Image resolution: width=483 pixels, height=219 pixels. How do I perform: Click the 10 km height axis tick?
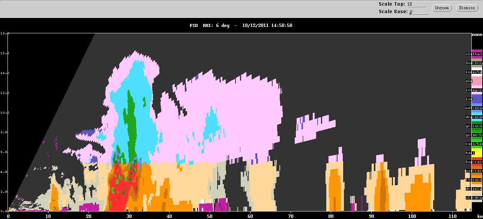click(x=3, y=113)
